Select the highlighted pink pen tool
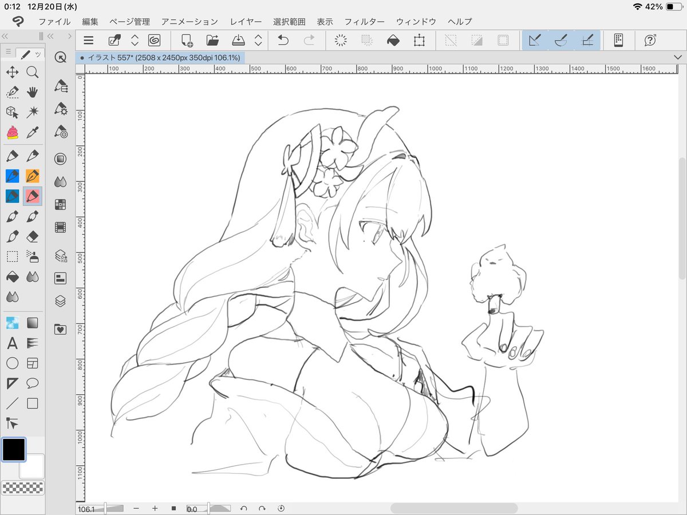Image resolution: width=687 pixels, height=515 pixels. [33, 196]
